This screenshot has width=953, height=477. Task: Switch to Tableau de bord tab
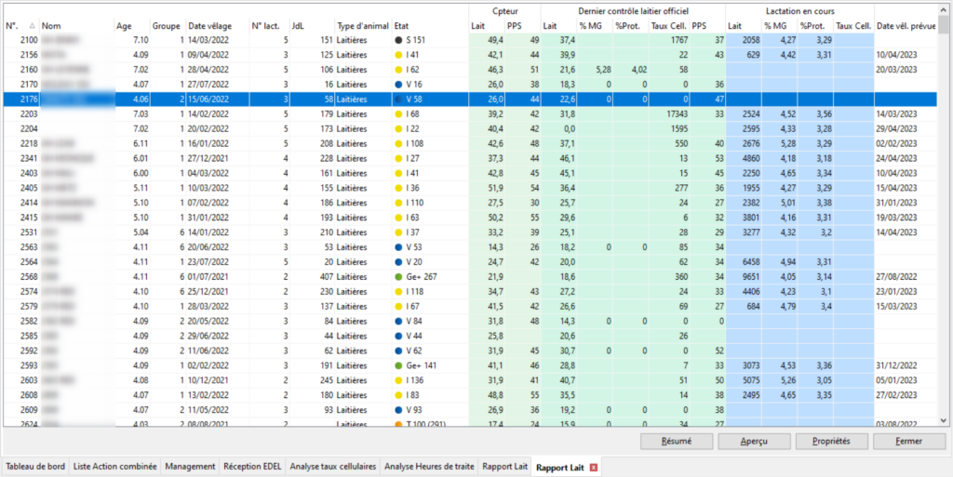tap(35, 467)
